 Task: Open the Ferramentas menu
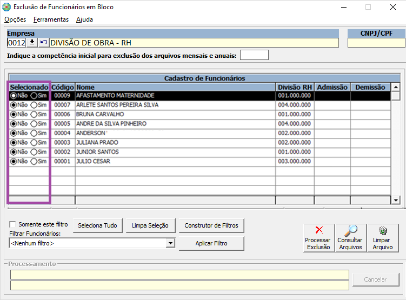point(51,19)
